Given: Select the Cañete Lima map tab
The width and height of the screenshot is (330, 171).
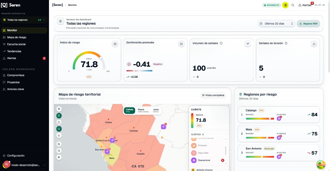Looking at the screenshot, I should coord(130,110).
